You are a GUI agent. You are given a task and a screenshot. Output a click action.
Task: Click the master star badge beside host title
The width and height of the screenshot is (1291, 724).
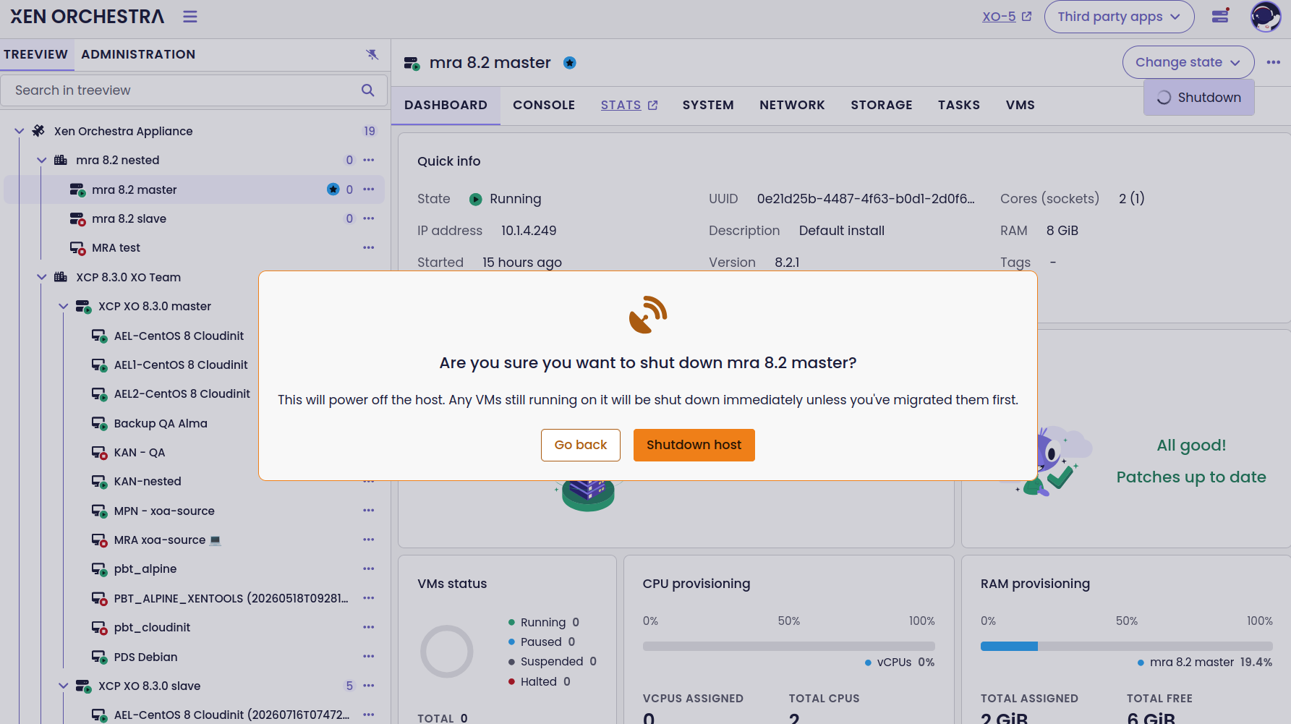point(570,63)
